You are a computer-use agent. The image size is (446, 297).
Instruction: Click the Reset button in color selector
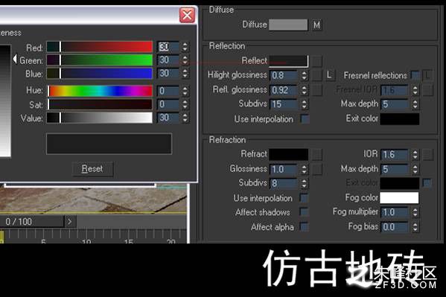point(92,169)
